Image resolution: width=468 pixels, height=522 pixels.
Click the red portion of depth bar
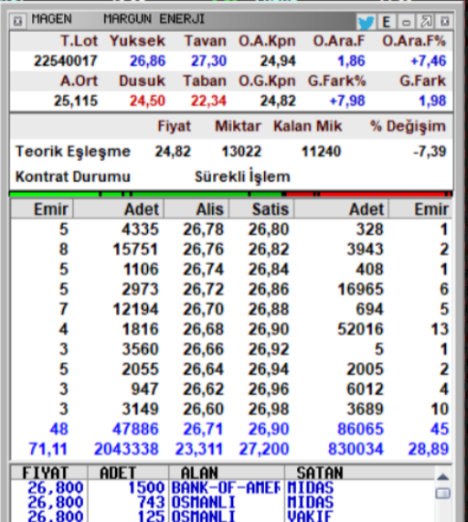368,194
